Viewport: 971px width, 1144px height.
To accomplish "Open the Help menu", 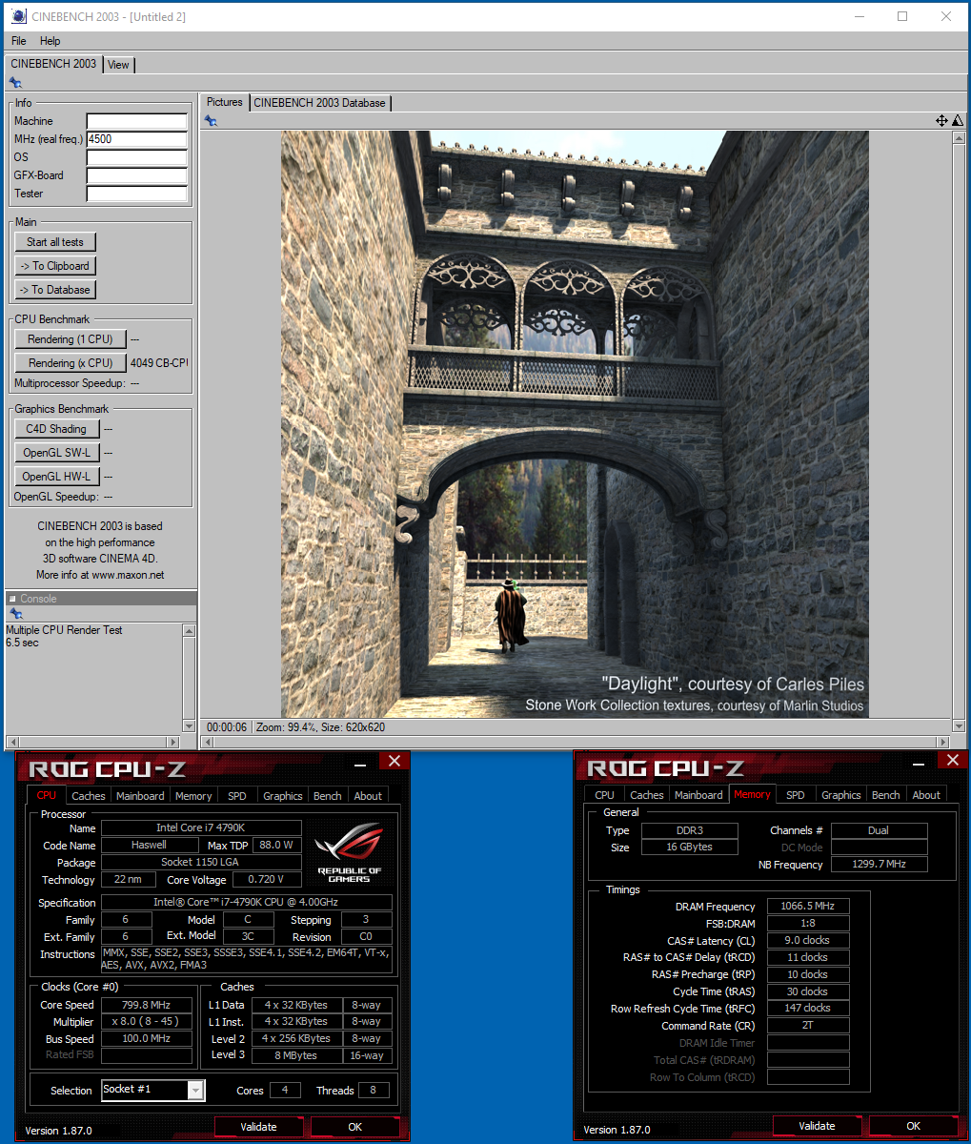I will pos(51,41).
